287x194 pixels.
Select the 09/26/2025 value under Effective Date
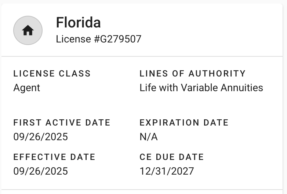coord(40,171)
